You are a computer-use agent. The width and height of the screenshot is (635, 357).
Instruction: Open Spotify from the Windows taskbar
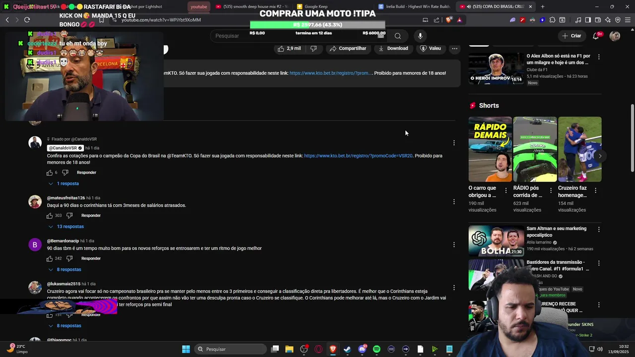pyautogui.click(x=377, y=349)
